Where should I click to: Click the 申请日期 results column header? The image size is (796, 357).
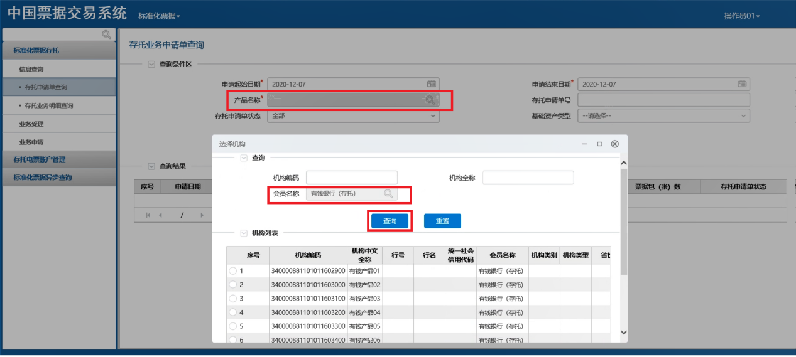pyautogui.click(x=188, y=187)
